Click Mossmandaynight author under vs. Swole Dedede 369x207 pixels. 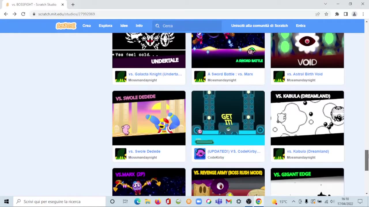(143, 158)
